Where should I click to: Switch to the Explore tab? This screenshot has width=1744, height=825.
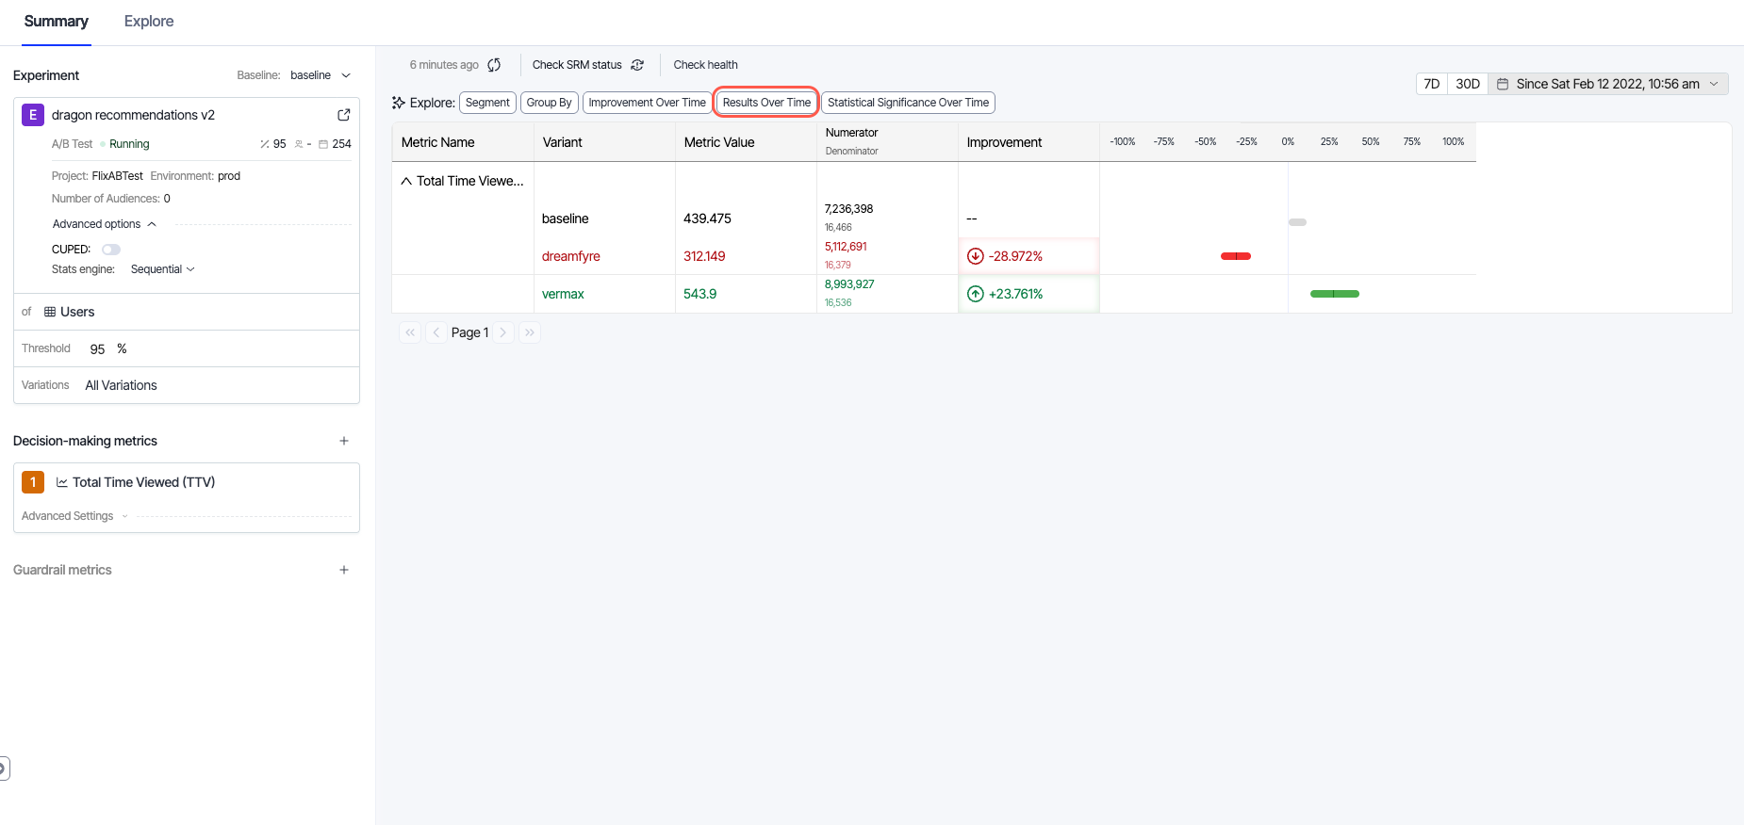[149, 22]
